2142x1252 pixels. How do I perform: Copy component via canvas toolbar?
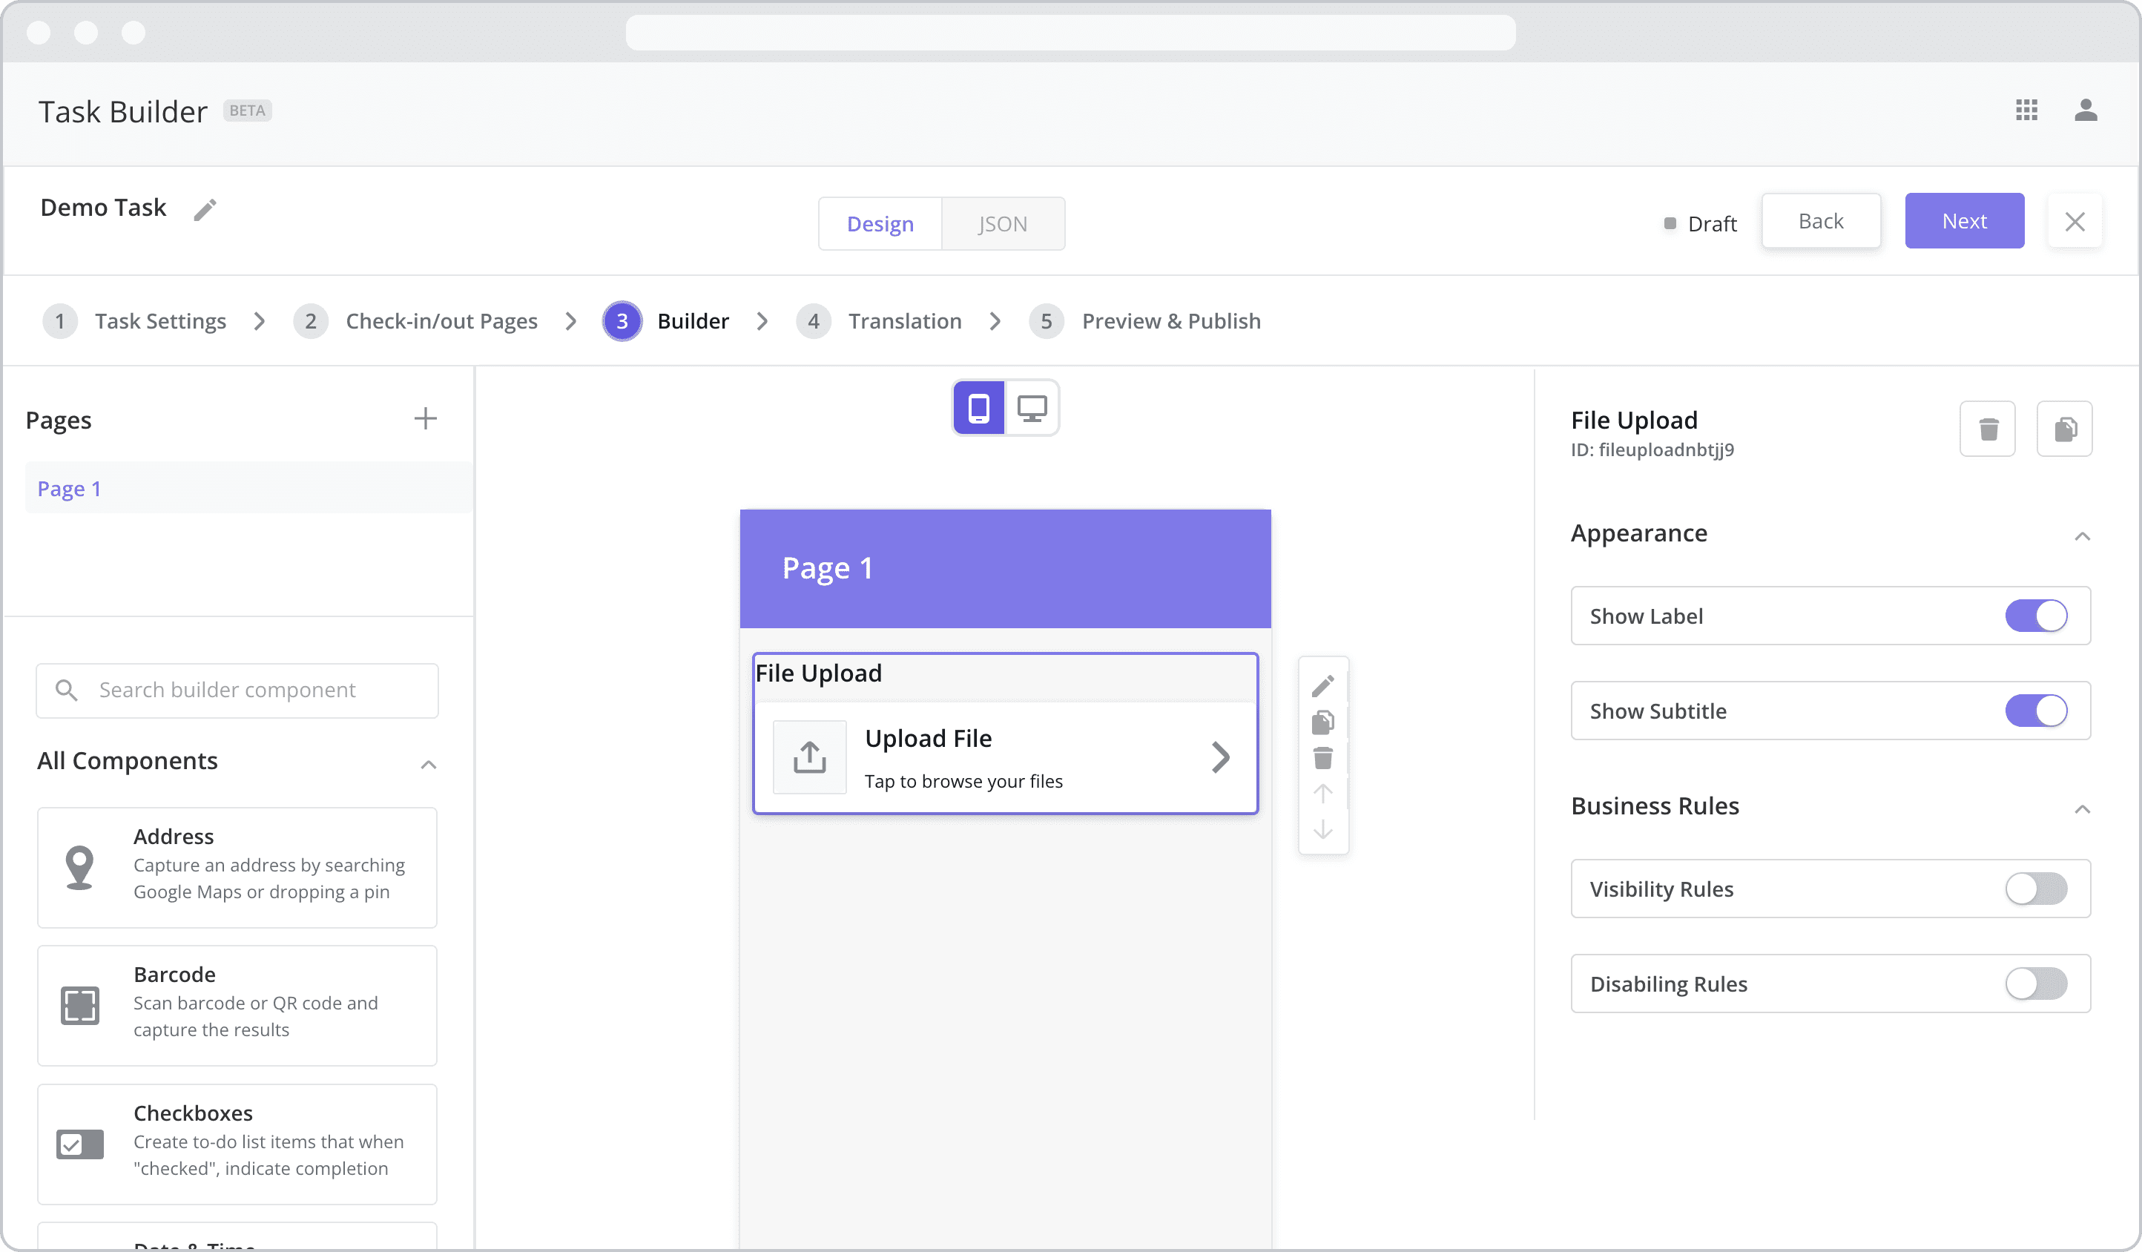(1322, 722)
